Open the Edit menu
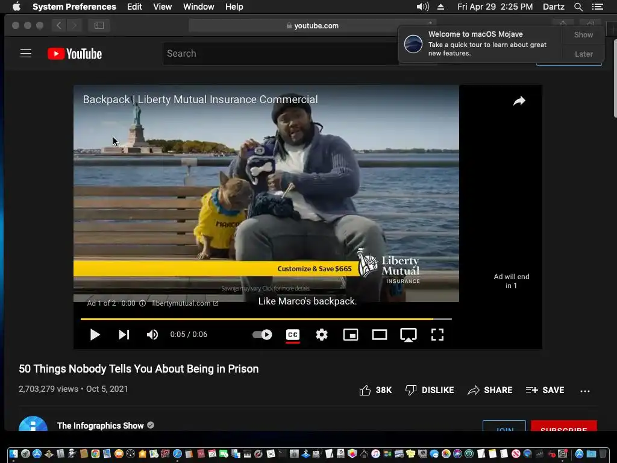Screen dimensions: 617x463 (x=134, y=7)
